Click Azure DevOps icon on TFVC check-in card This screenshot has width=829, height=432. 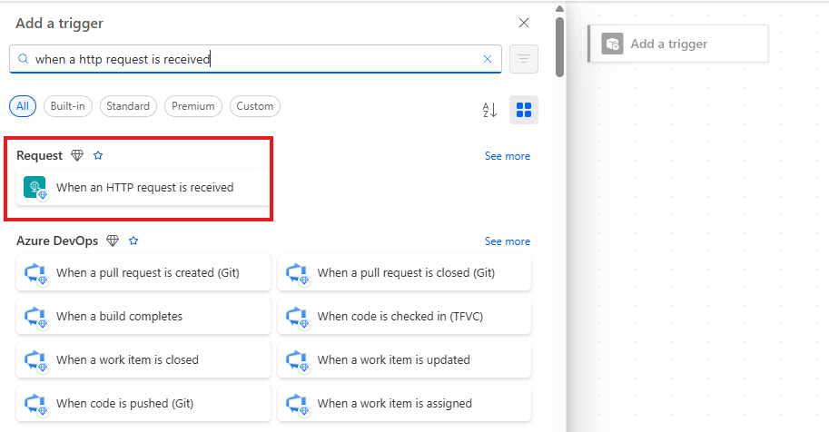click(296, 316)
